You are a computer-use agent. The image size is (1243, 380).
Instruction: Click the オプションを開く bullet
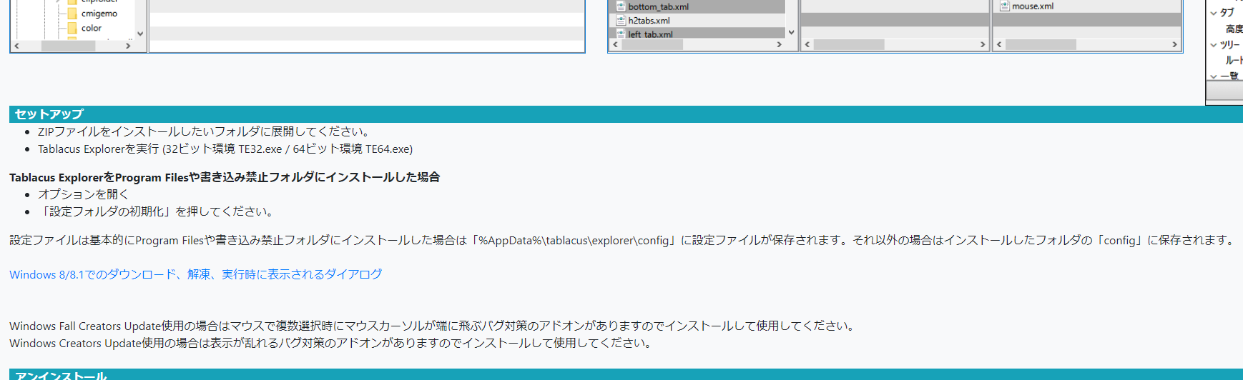tap(83, 194)
